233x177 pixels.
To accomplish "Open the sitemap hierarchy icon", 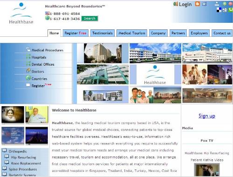I will (217, 4).
